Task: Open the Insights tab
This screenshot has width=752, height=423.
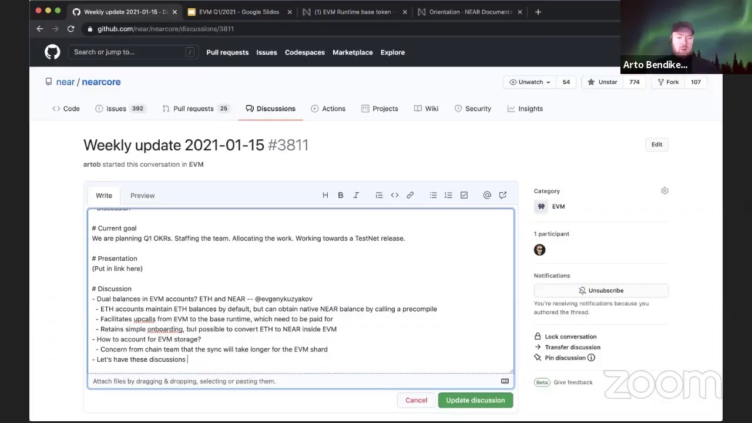Action: point(525,109)
